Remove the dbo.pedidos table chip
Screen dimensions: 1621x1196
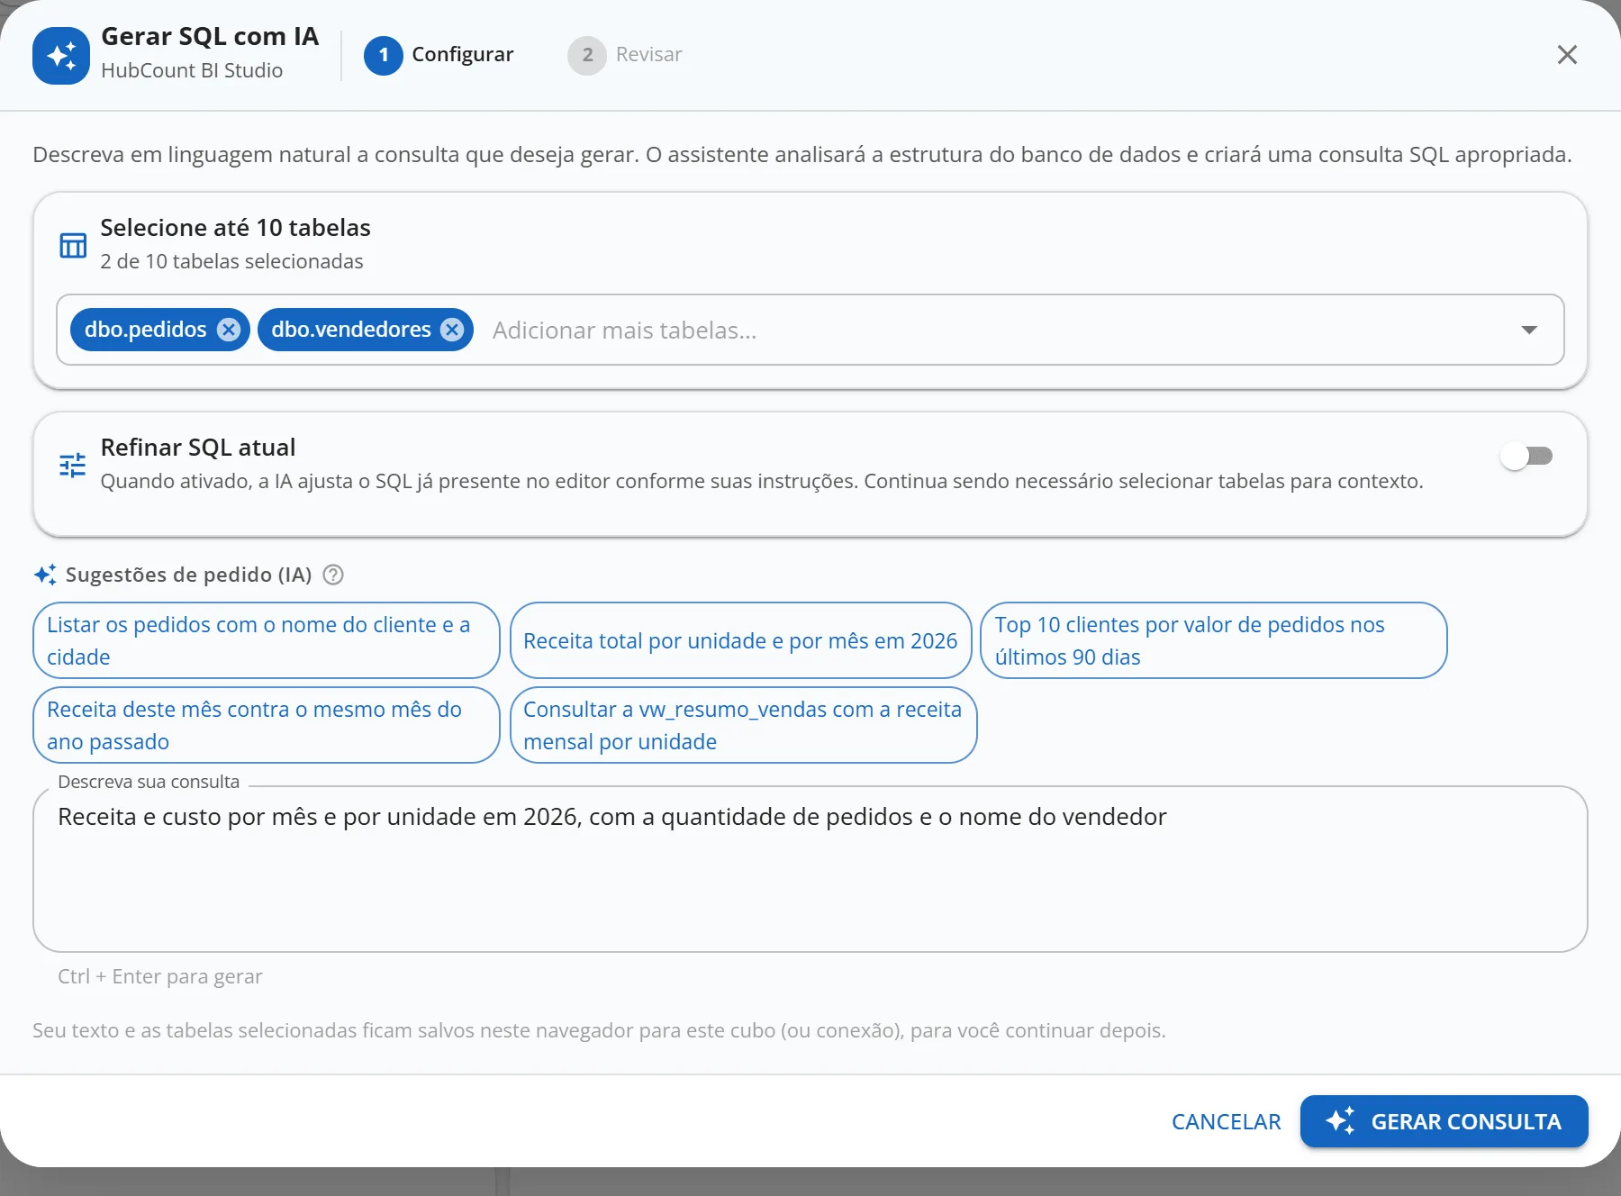229,330
